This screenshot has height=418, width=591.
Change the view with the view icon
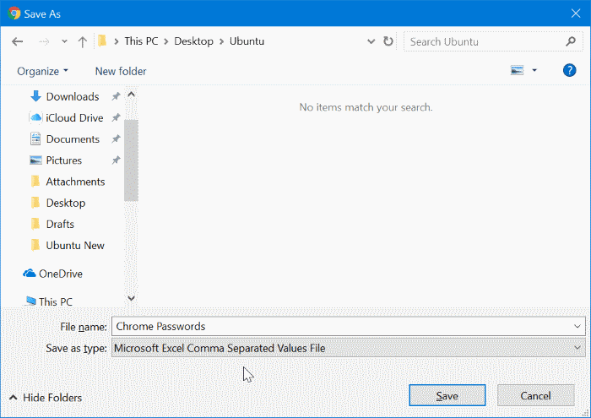(x=517, y=70)
